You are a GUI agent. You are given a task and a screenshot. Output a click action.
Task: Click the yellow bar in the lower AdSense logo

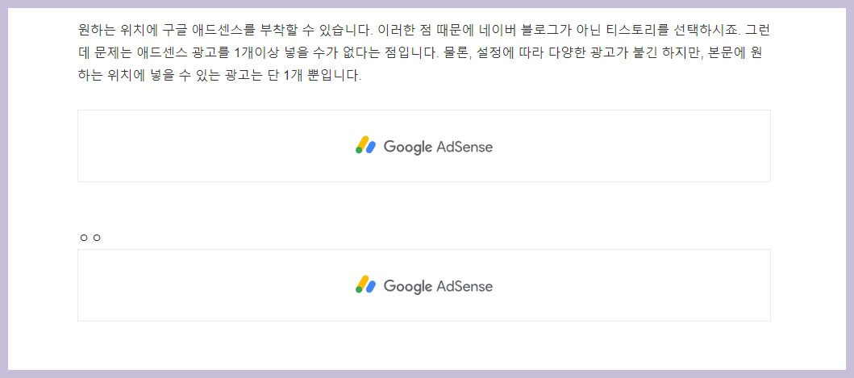pyautogui.click(x=363, y=282)
